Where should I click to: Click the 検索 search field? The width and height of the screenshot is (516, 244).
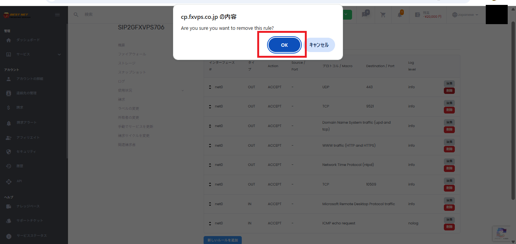point(113,14)
